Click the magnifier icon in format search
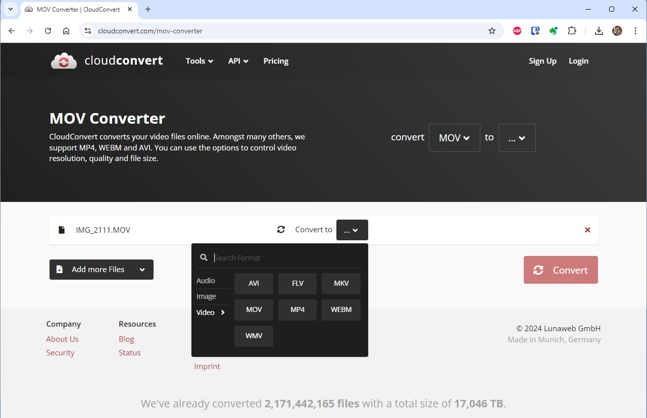 pyautogui.click(x=204, y=257)
